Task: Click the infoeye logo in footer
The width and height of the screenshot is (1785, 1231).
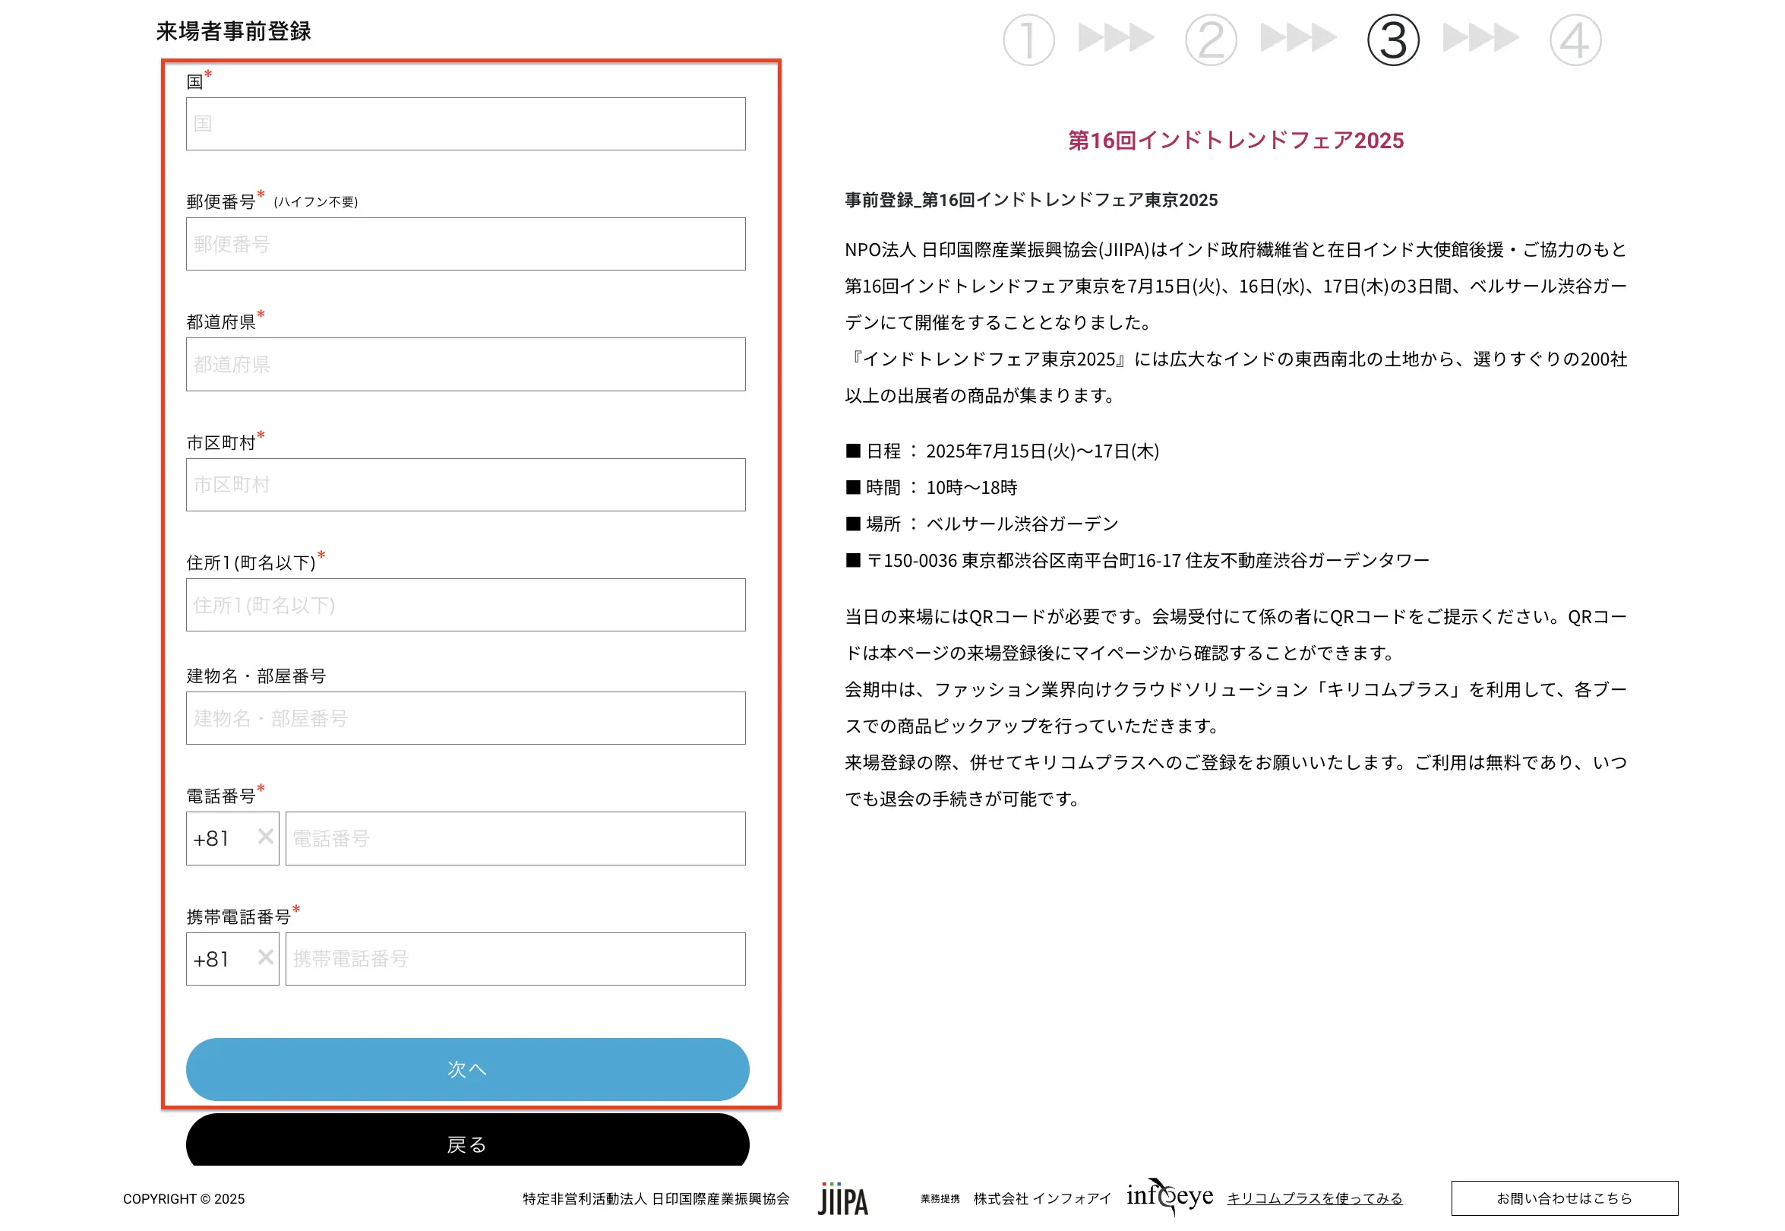Action: [x=1169, y=1196]
